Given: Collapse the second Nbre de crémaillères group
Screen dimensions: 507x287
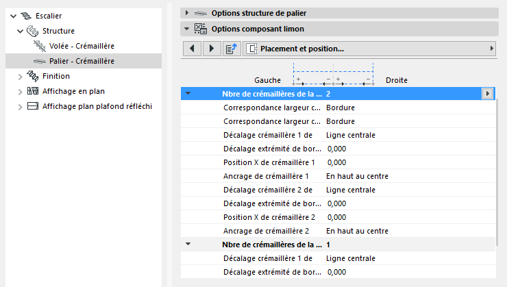Looking at the screenshot, I should pos(188,245).
